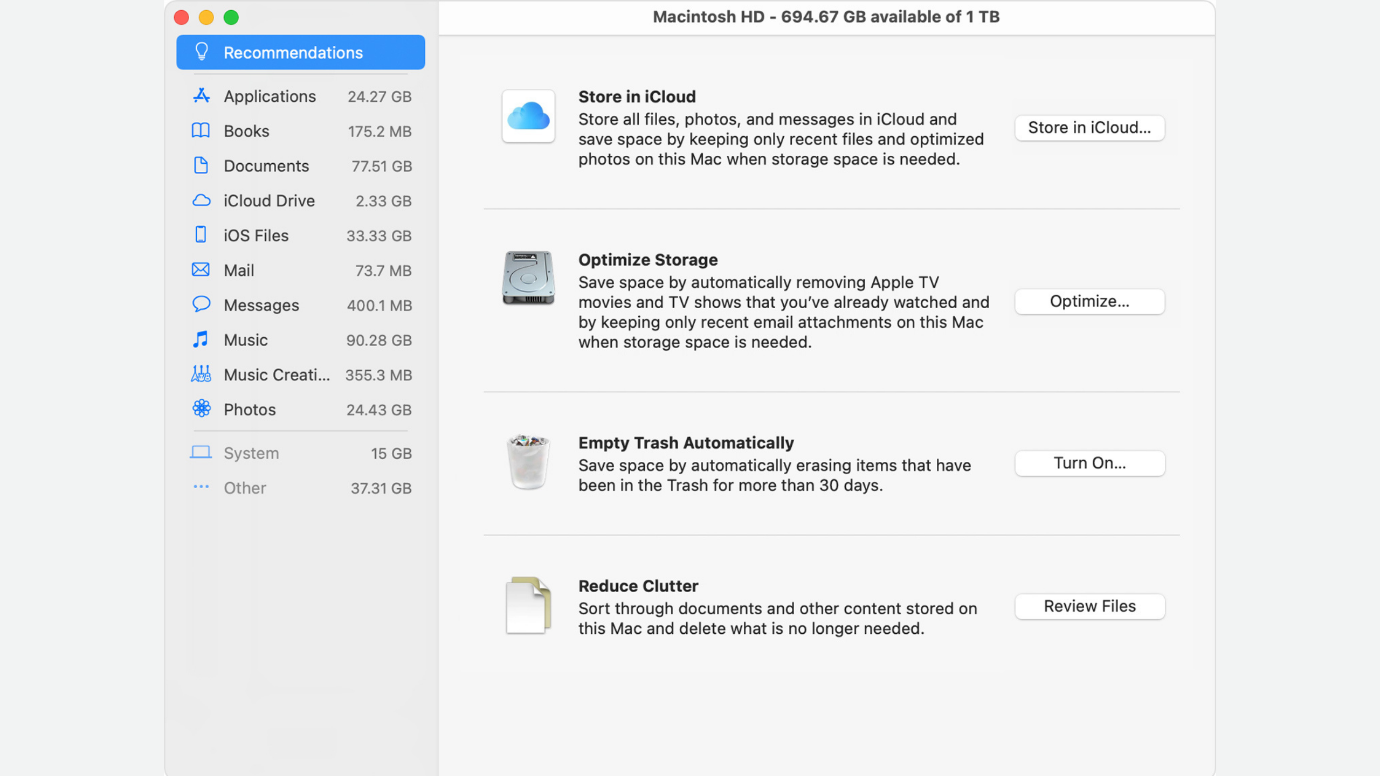Zoom the window with the green button

(x=231, y=17)
